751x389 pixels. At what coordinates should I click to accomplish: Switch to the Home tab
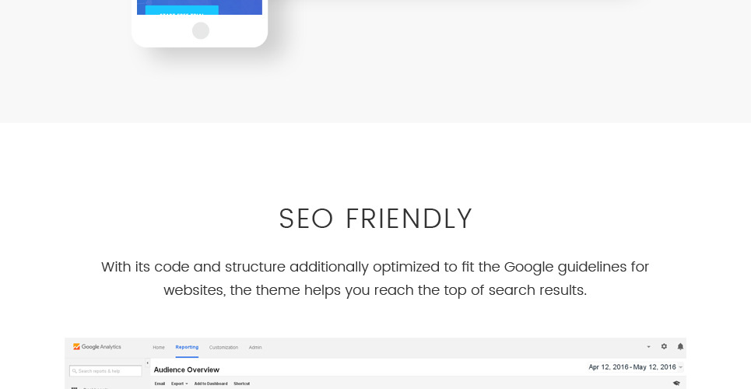point(159,347)
